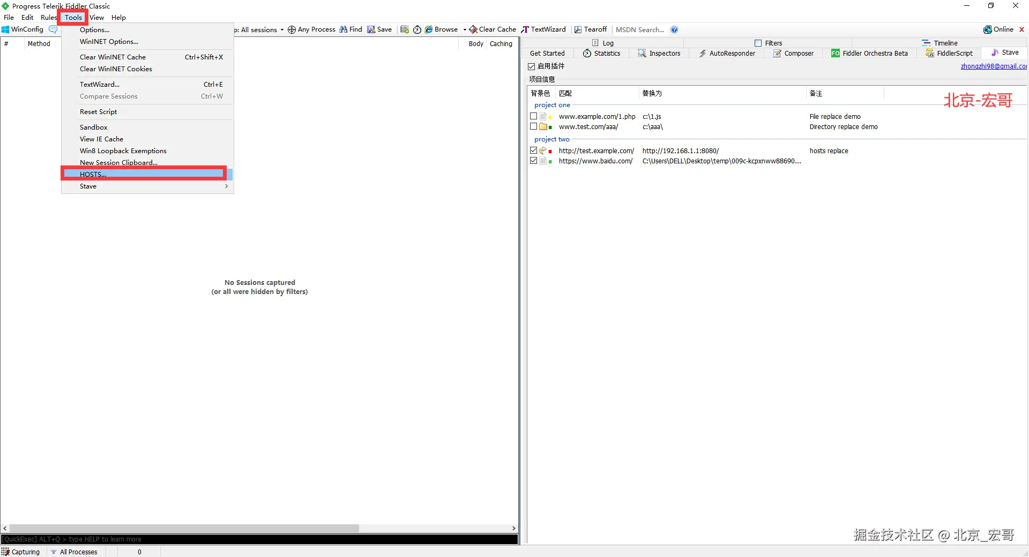Switch to the Stave tab
Image resolution: width=1029 pixels, height=557 pixels.
[1004, 52]
